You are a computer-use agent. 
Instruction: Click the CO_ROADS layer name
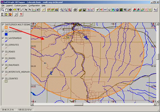(10, 52)
